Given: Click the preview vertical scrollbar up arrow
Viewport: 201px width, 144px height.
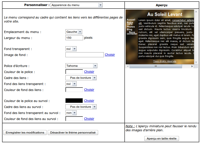Looking at the screenshot, I should (x=196, y=11).
